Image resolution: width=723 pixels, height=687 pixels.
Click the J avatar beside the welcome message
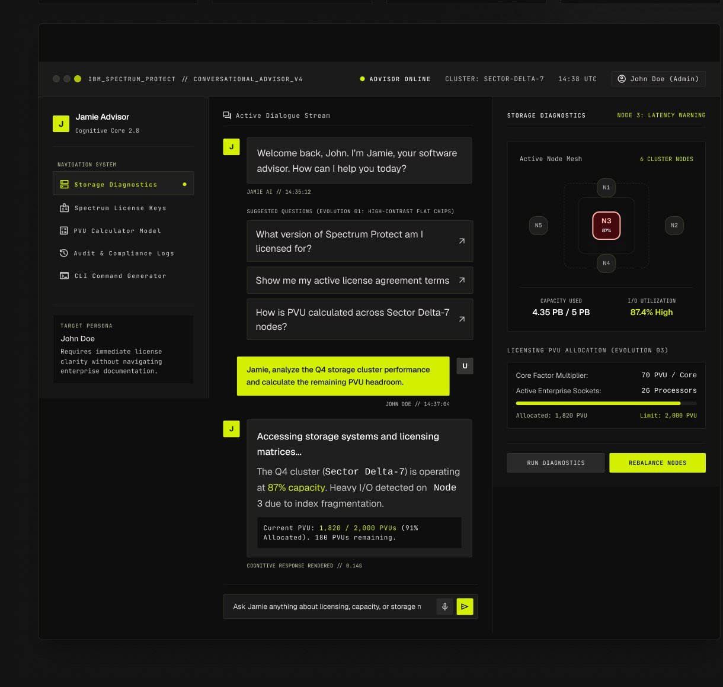point(231,147)
